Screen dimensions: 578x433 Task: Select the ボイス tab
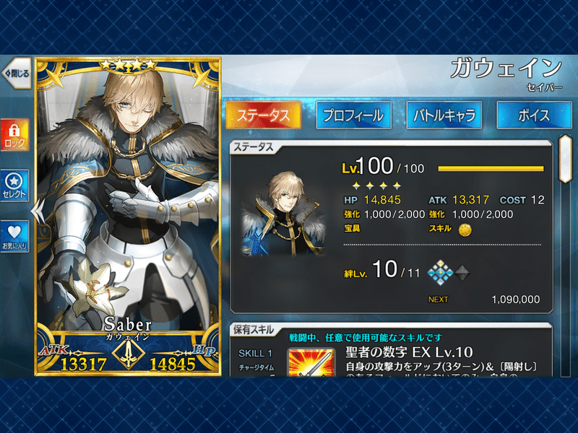point(534,115)
